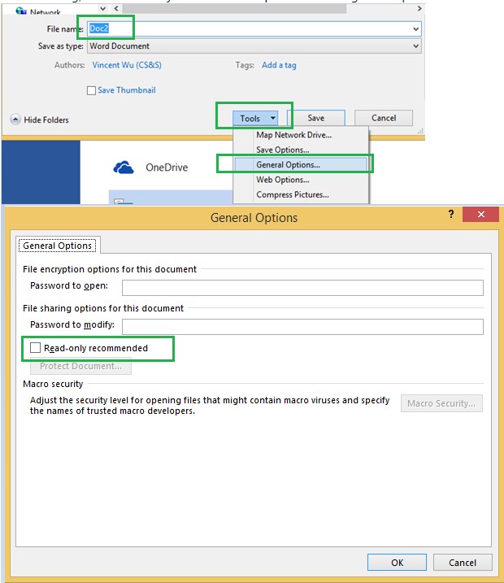This screenshot has height=583, width=504.
Task: Click Add a tag link
Action: click(x=279, y=65)
